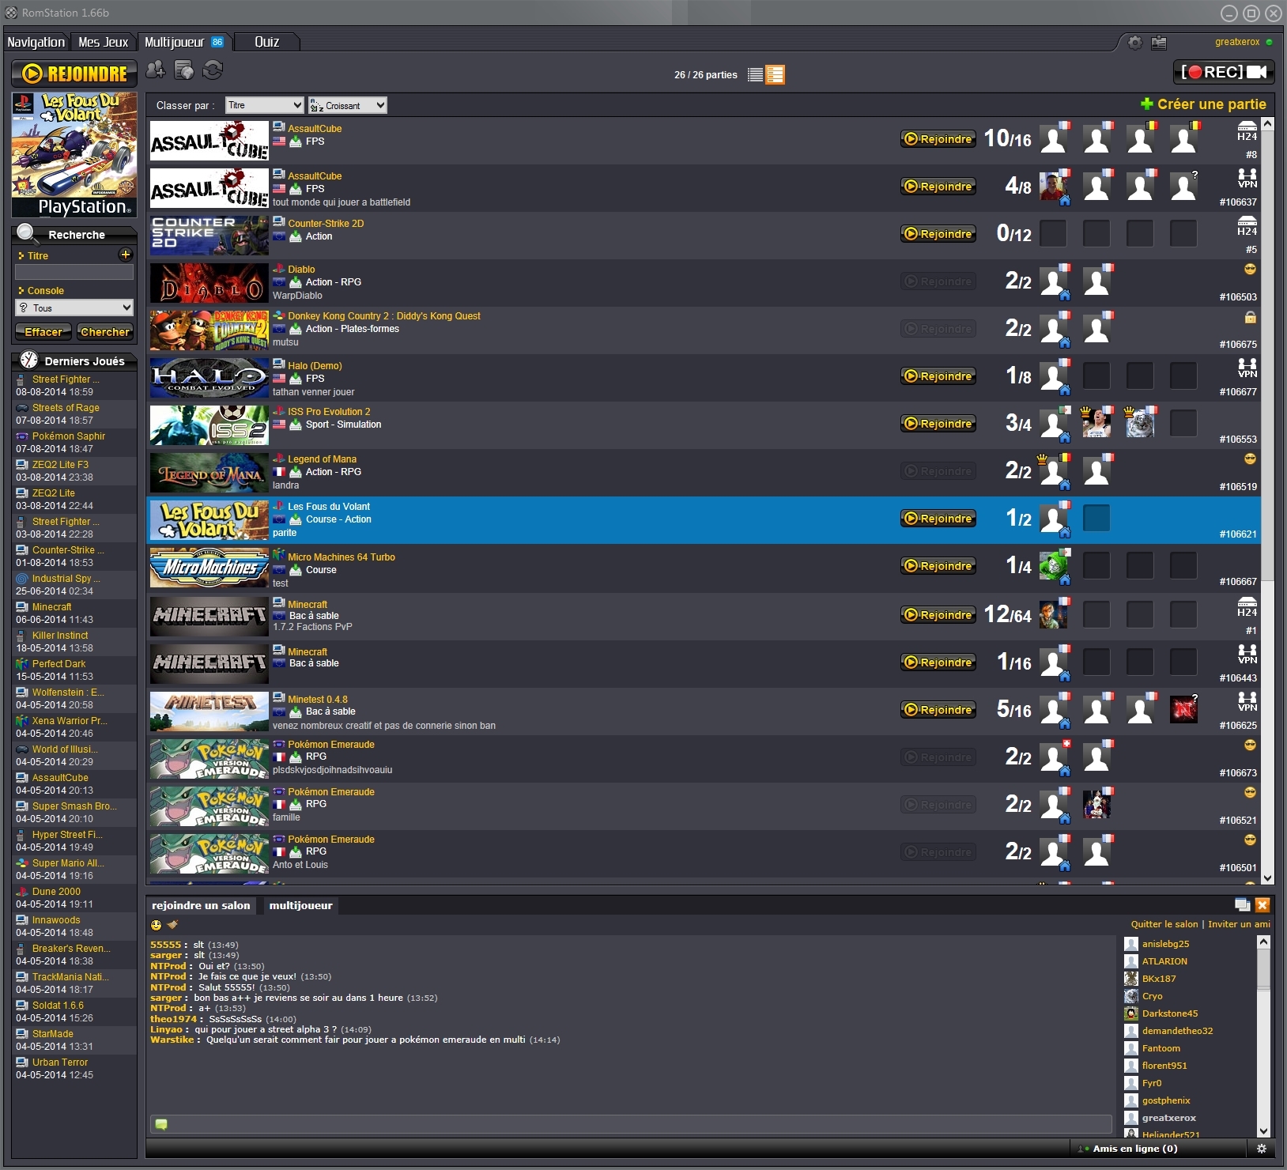Open the Mes Jeux tab
The height and width of the screenshot is (1170, 1287).
pyautogui.click(x=104, y=42)
